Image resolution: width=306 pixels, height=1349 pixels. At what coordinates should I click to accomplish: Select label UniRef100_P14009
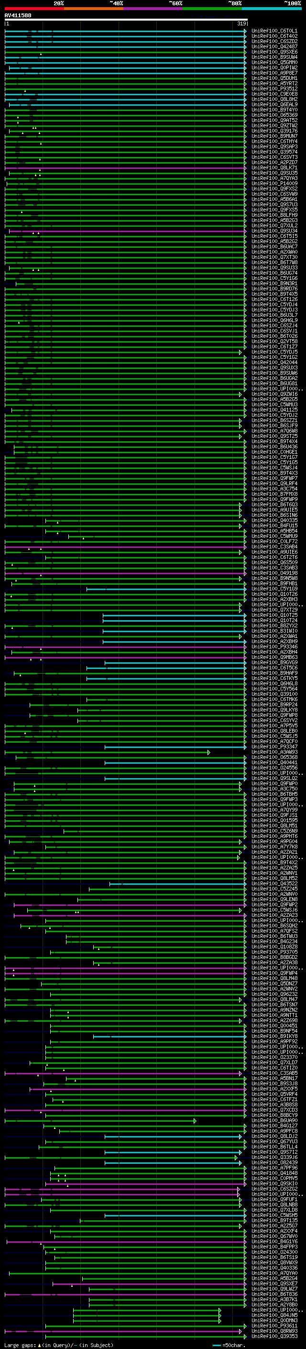point(274,183)
